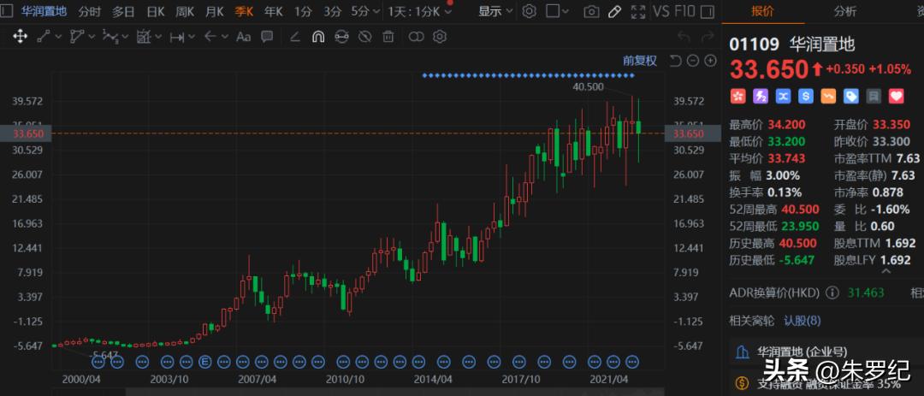924x396 pixels.
Task: Select the polyline channel drawing tool
Action: [77, 37]
